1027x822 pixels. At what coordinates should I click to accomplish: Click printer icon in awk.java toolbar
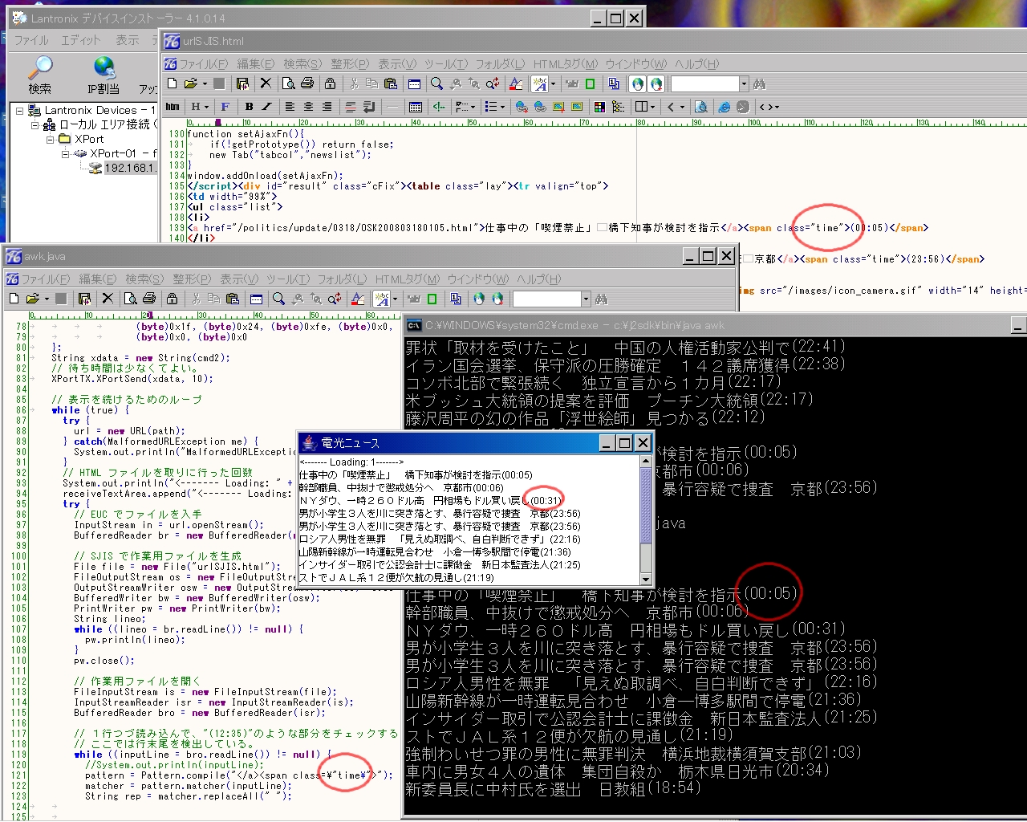click(x=149, y=299)
